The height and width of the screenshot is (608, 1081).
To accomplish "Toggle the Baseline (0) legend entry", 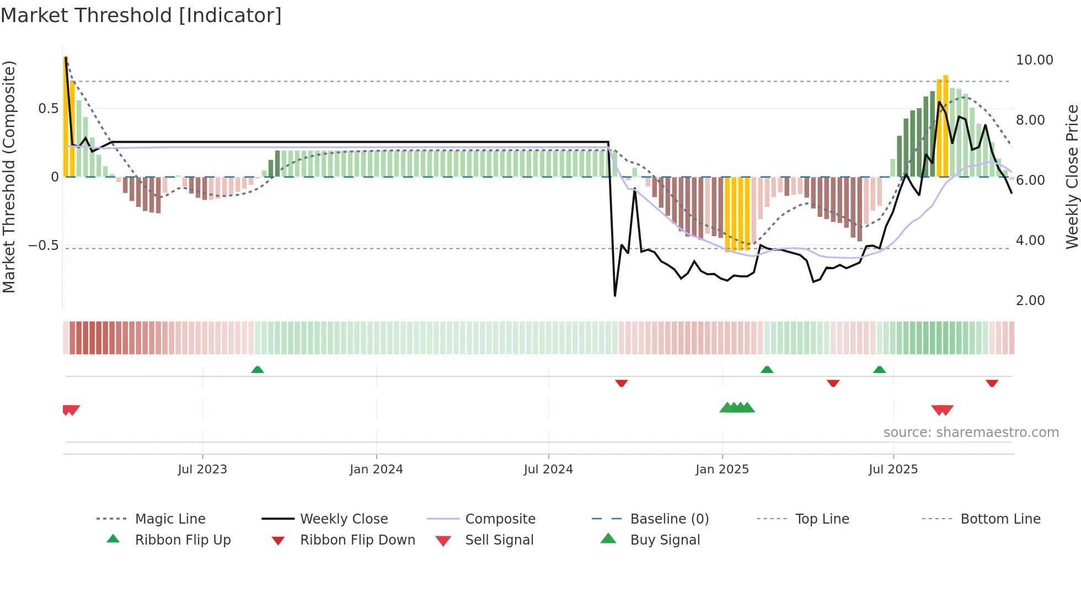I will click(x=669, y=519).
